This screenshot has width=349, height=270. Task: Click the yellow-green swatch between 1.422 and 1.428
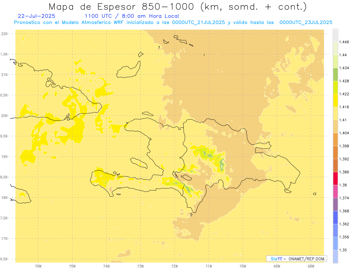click(336, 87)
